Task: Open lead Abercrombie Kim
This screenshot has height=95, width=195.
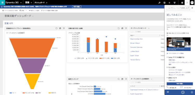Action: point(136,39)
